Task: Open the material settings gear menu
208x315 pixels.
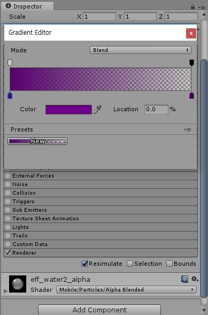Action: point(194,279)
